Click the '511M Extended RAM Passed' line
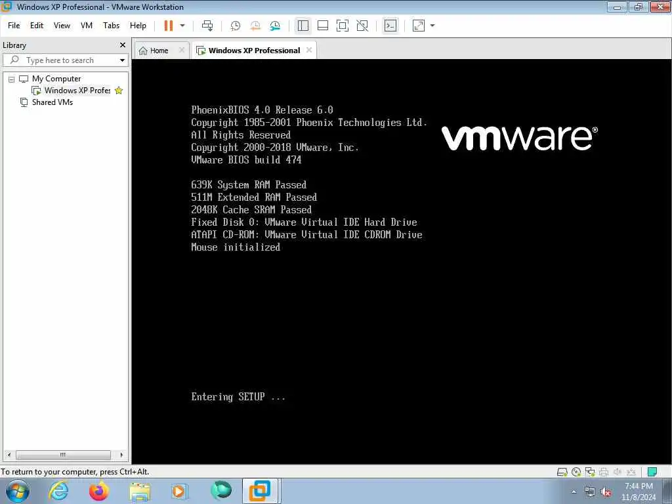 (254, 197)
